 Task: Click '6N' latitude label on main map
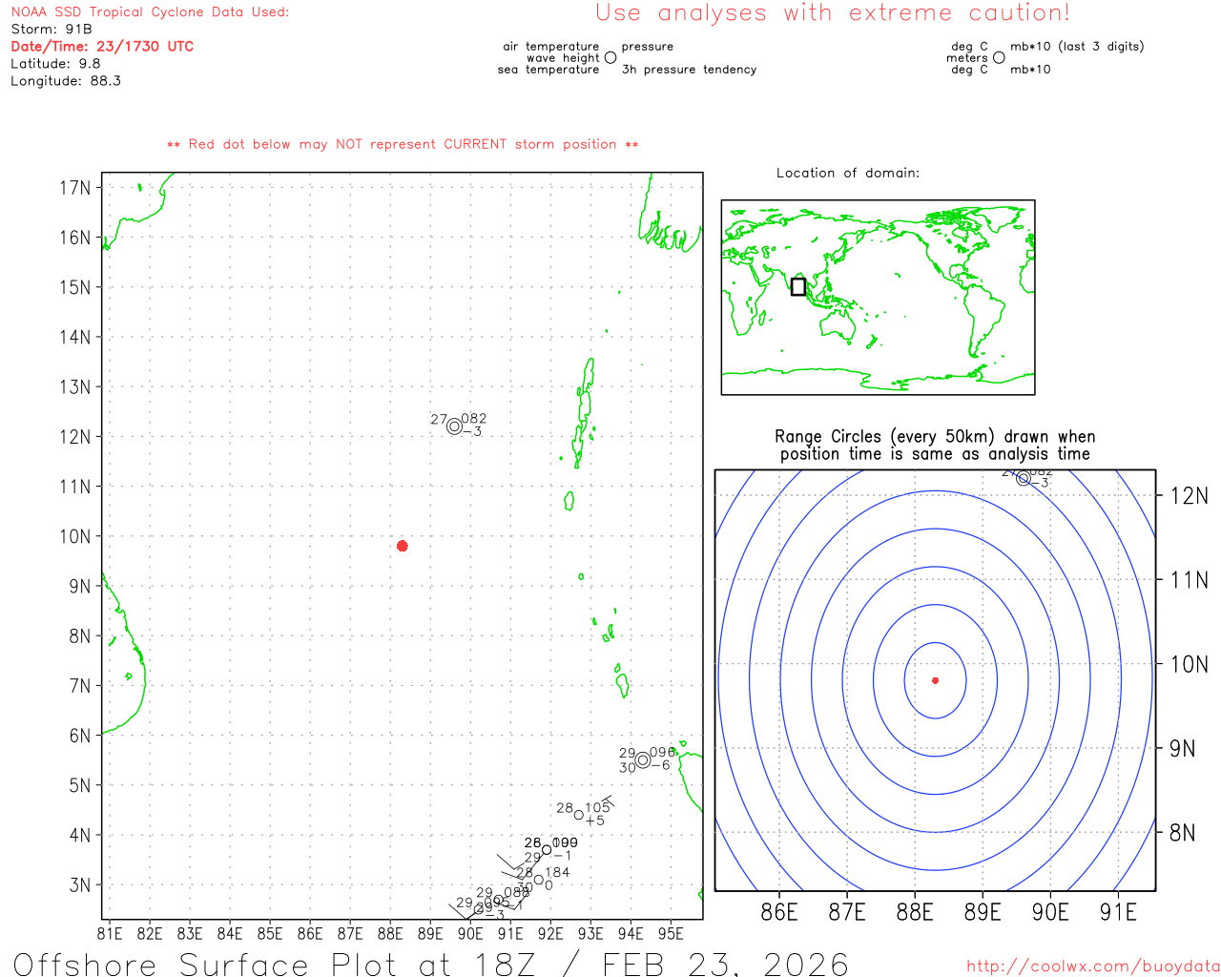click(x=79, y=736)
